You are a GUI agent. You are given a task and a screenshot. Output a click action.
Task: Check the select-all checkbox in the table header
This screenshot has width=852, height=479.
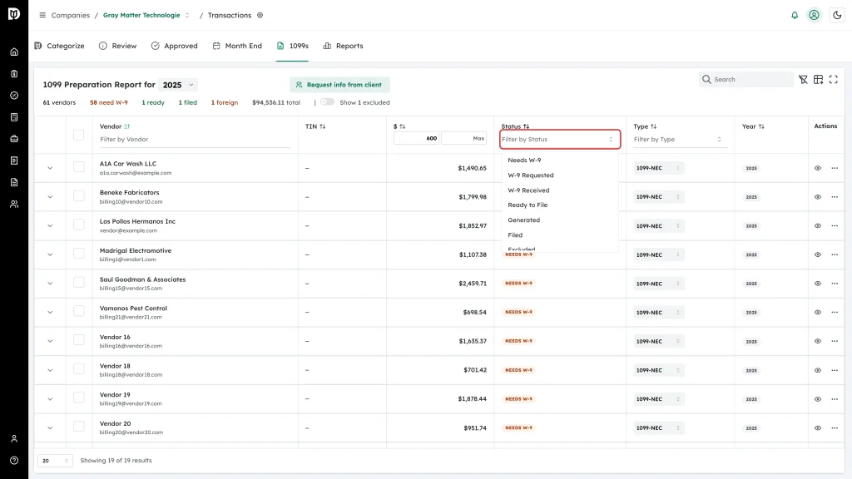click(79, 135)
